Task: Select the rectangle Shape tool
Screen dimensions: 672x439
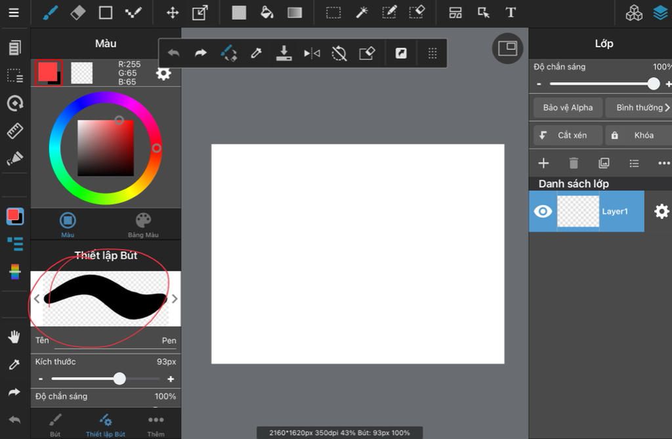Action: click(106, 12)
